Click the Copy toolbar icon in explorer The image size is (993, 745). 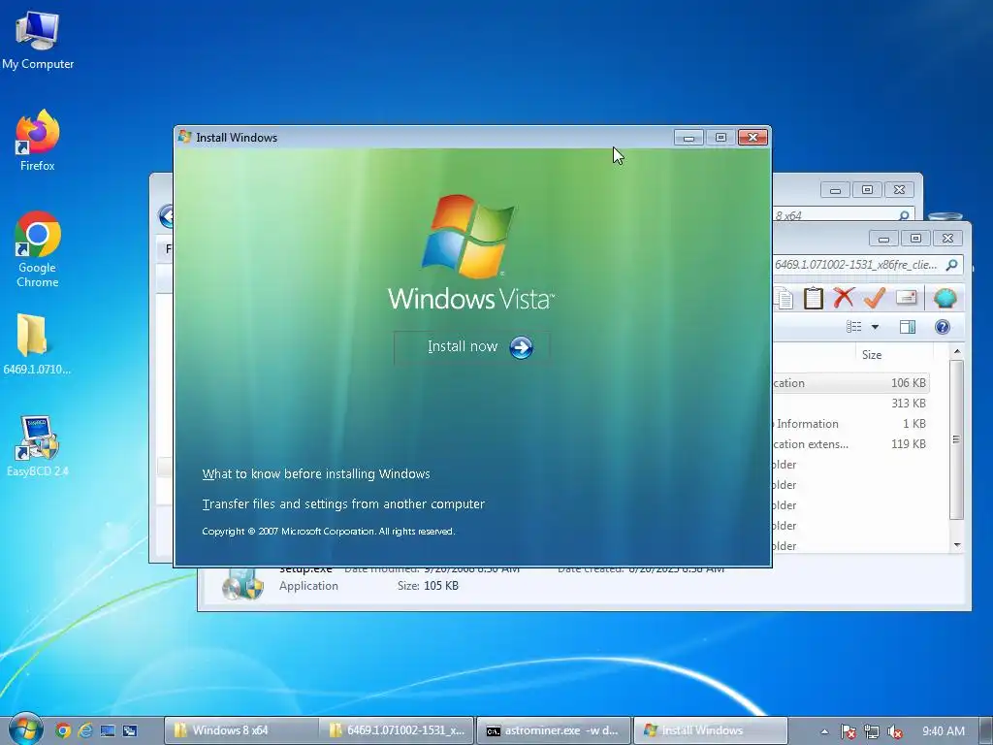point(784,298)
